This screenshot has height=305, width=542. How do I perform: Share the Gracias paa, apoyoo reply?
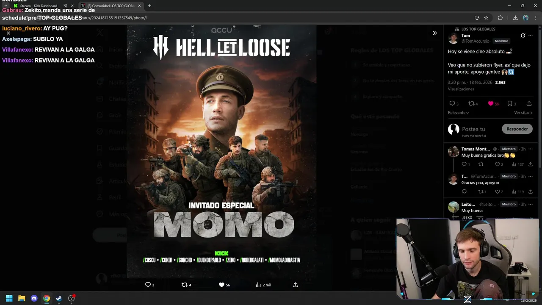531,192
